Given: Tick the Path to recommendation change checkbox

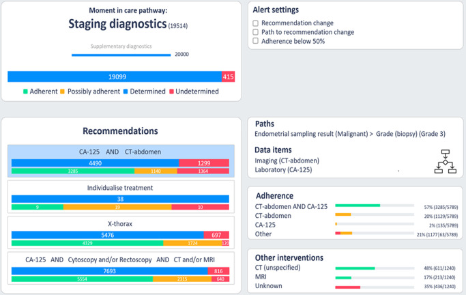Looking at the screenshot, I should (x=256, y=32).
